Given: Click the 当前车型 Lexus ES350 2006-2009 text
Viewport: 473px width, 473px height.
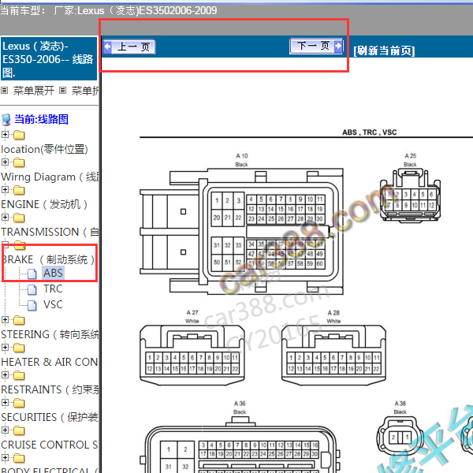Looking at the screenshot, I should (x=109, y=10).
